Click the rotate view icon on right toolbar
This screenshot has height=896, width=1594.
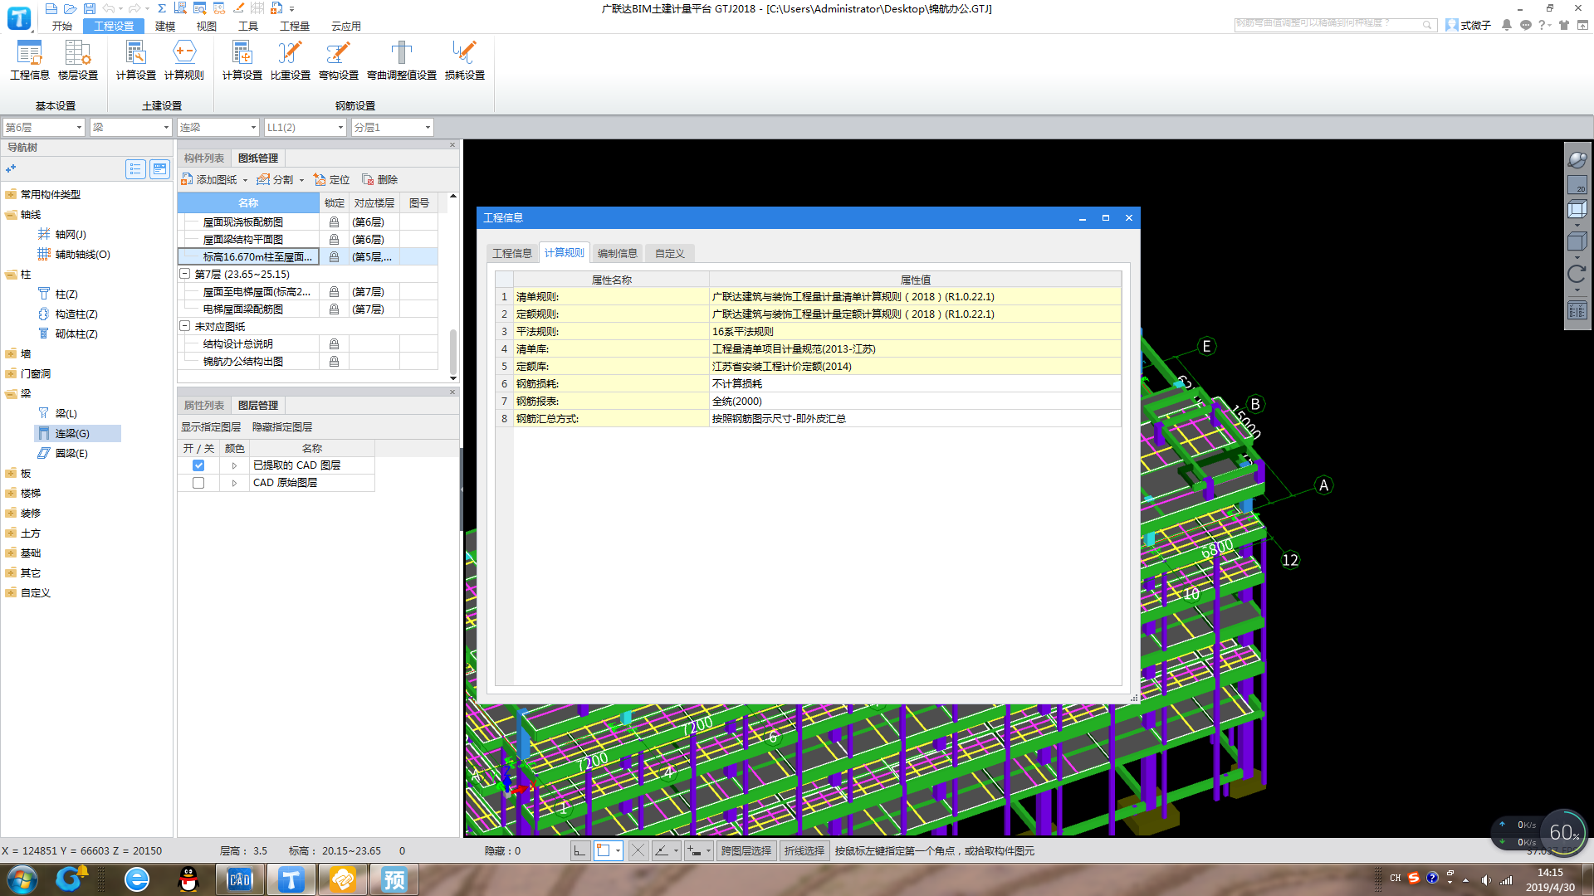coord(1577,275)
